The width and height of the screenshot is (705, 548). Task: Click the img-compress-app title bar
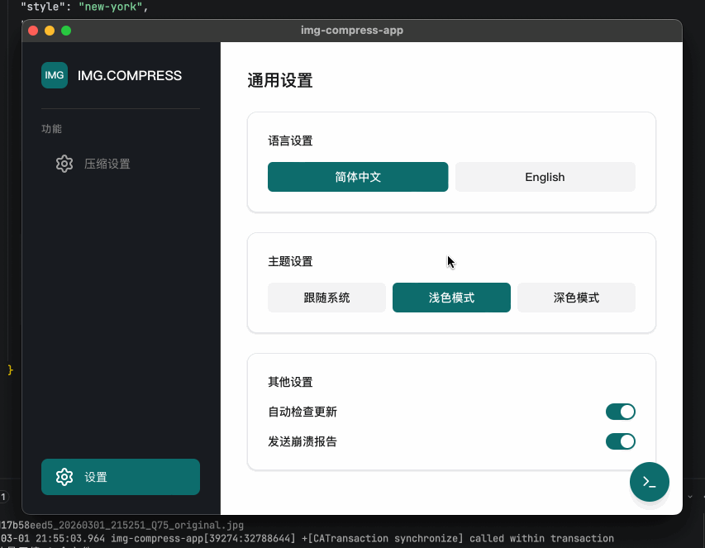(x=352, y=31)
